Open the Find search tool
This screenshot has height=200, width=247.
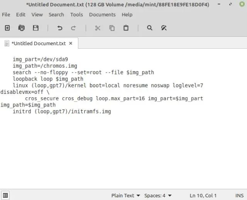(x=150, y=28)
